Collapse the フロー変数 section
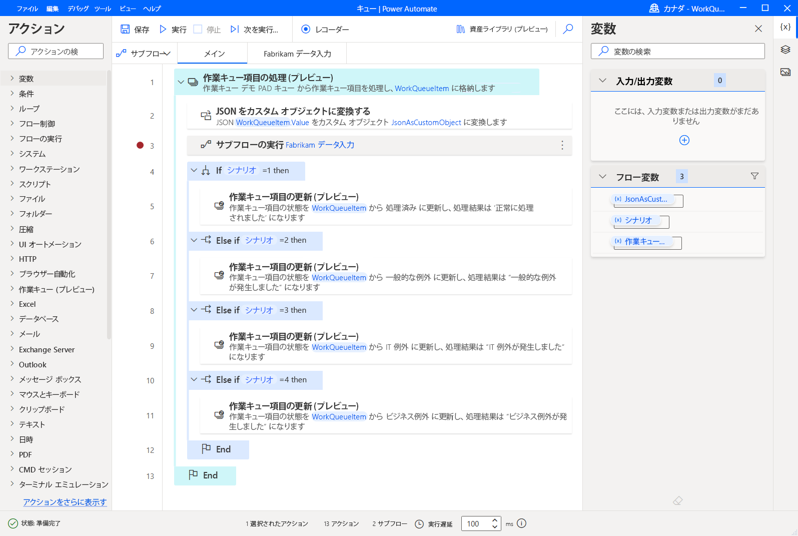This screenshot has width=798, height=536. point(602,177)
